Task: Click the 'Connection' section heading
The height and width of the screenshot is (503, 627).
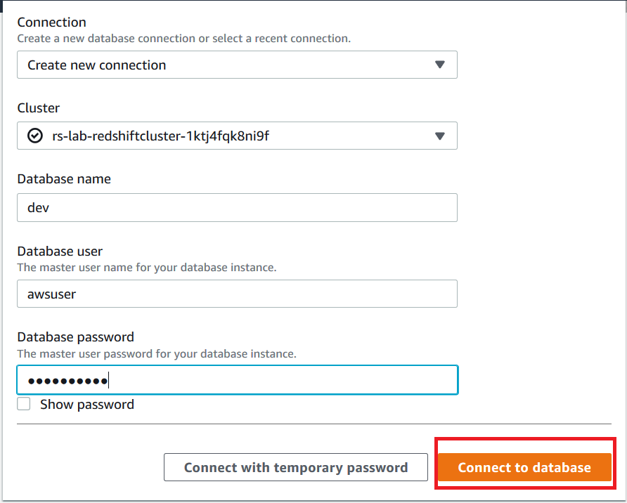Action: pos(51,22)
